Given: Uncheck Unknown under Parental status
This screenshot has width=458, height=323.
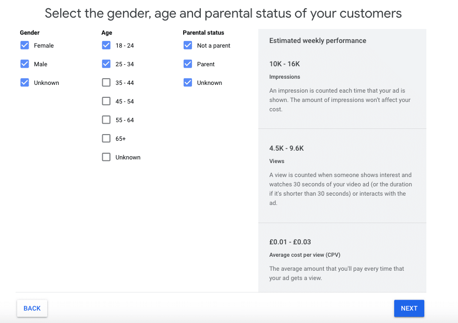Looking at the screenshot, I should 188,82.
